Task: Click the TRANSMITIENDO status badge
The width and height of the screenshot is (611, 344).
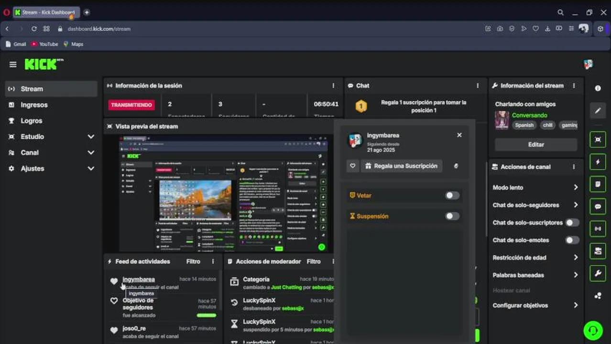Action: pos(131,105)
